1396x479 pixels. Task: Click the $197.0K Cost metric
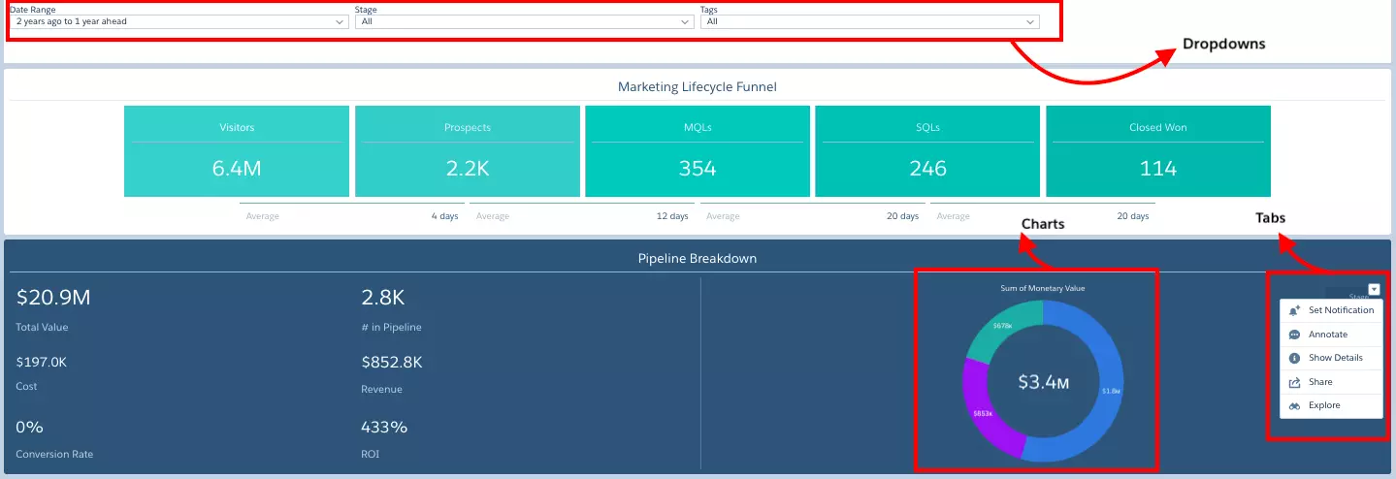coord(42,362)
